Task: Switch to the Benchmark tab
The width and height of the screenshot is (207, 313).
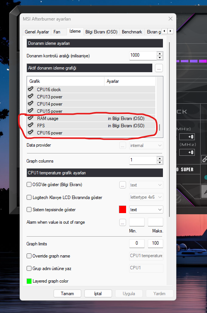Action: point(132,32)
